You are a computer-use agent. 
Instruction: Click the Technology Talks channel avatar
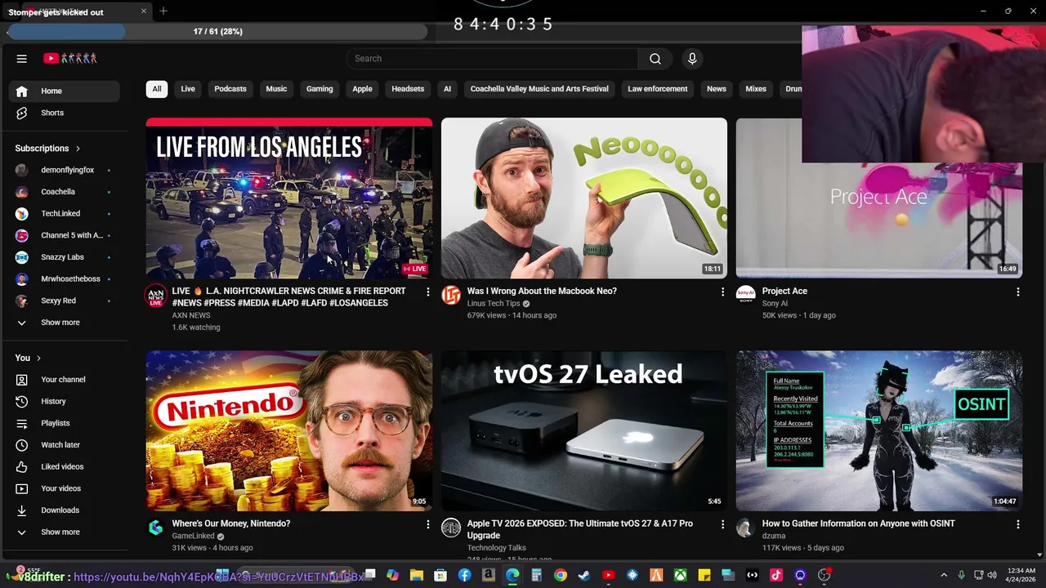pyautogui.click(x=451, y=528)
